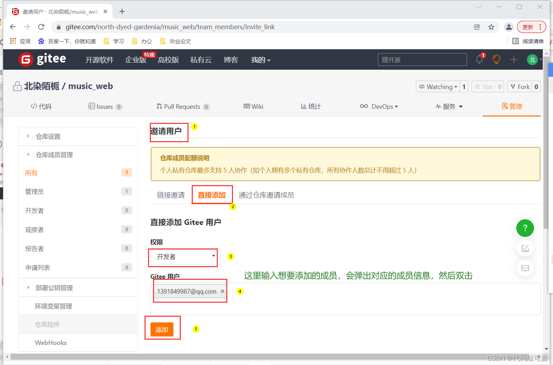Screen dimensions: 553x365
Task: Expand the 部署公钥管理 section
Action: pyautogui.click(x=78, y=288)
